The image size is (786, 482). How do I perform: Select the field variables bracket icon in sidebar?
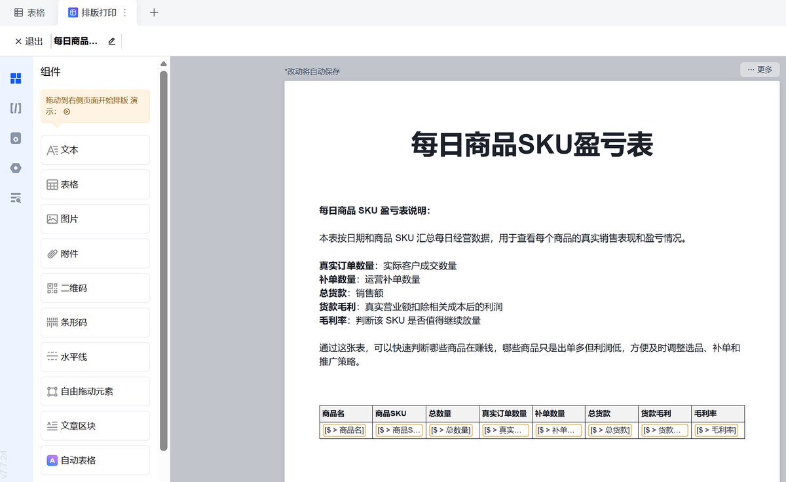[16, 109]
